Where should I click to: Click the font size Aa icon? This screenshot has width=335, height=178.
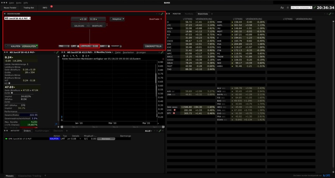tap(282, 8)
